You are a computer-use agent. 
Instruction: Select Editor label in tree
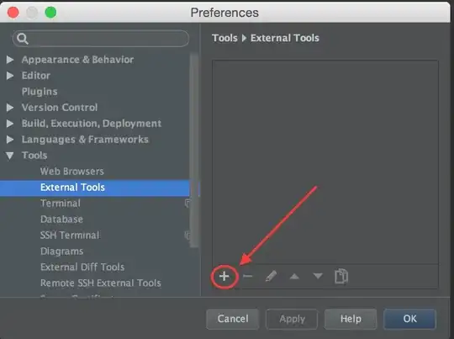pos(36,76)
